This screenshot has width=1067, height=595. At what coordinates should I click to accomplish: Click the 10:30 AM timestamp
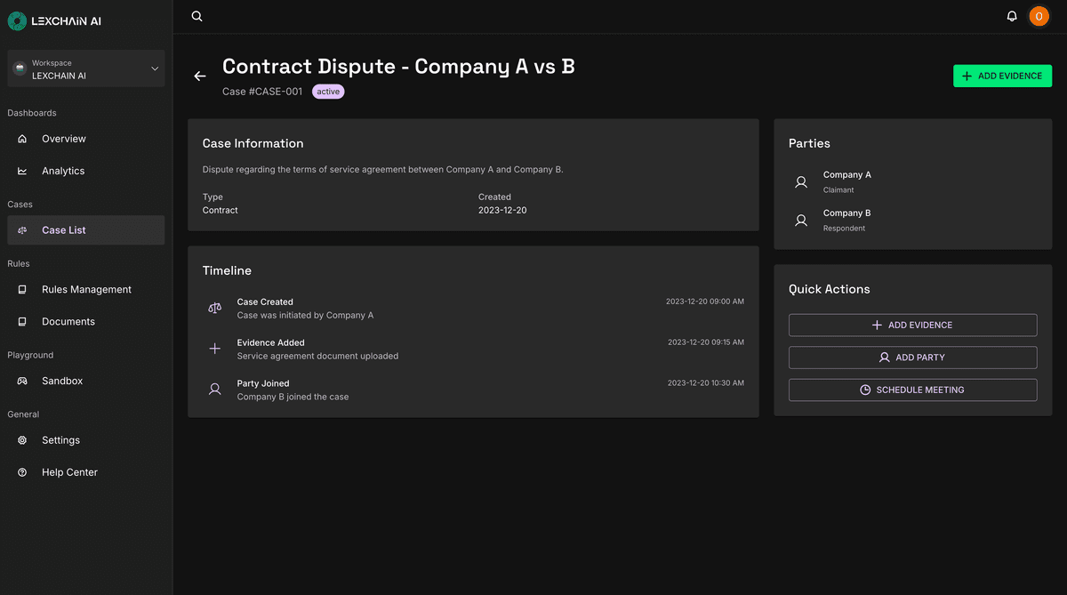point(706,383)
